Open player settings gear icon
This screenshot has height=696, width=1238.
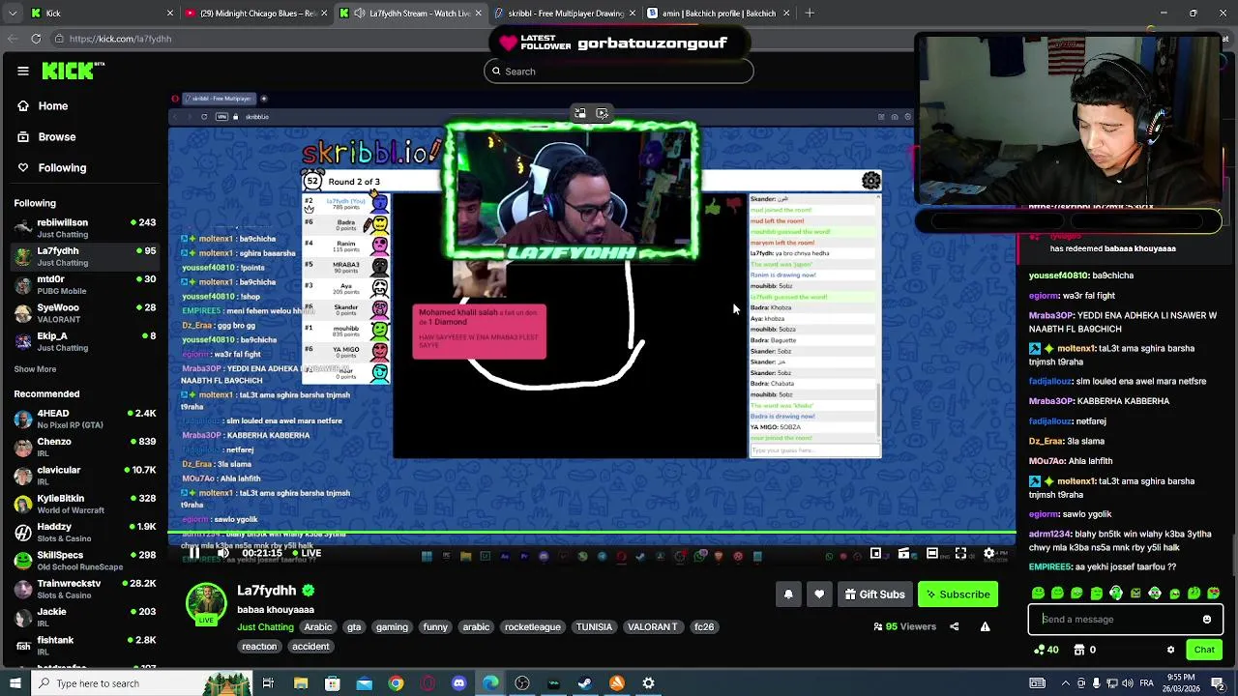tap(988, 554)
